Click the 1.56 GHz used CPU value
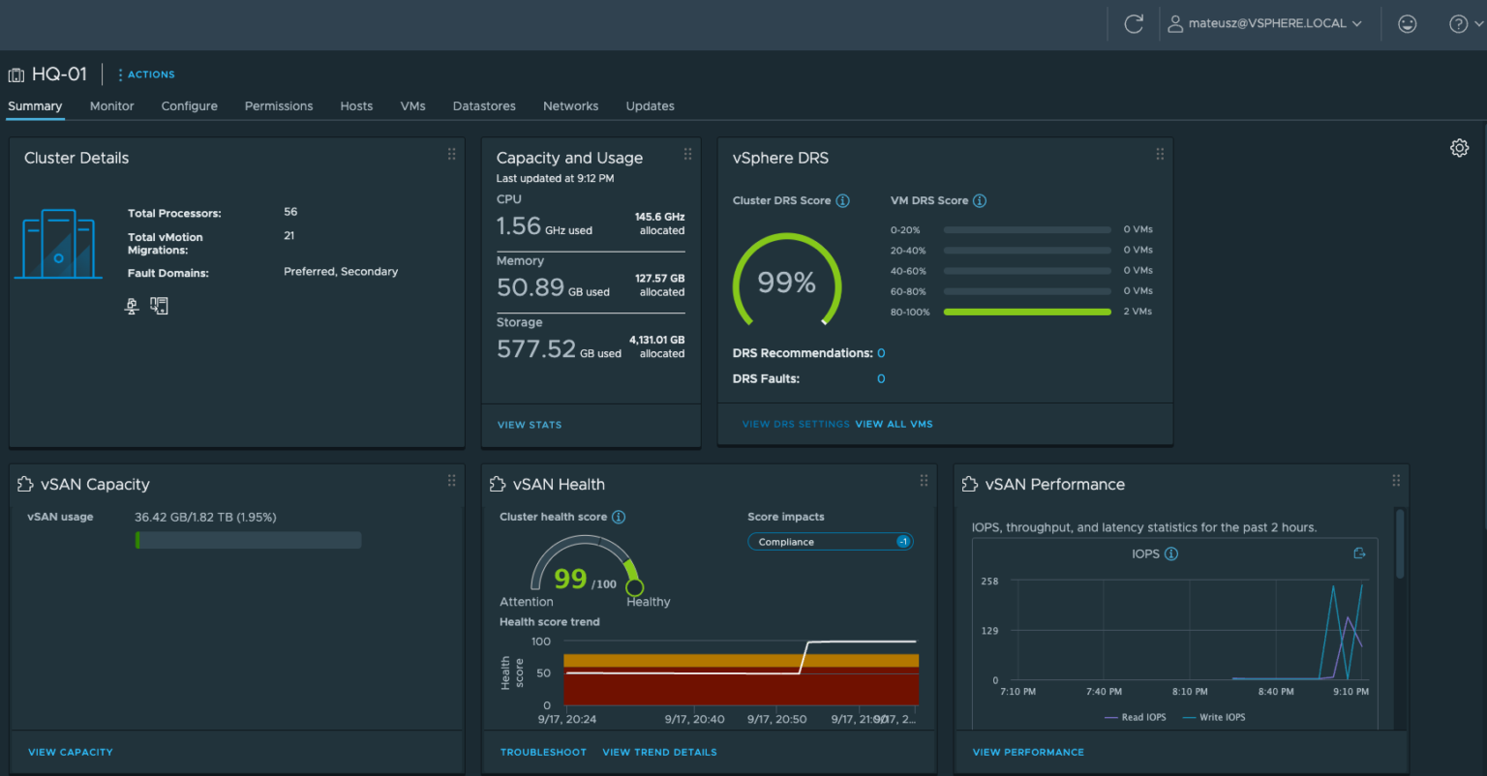 click(544, 226)
